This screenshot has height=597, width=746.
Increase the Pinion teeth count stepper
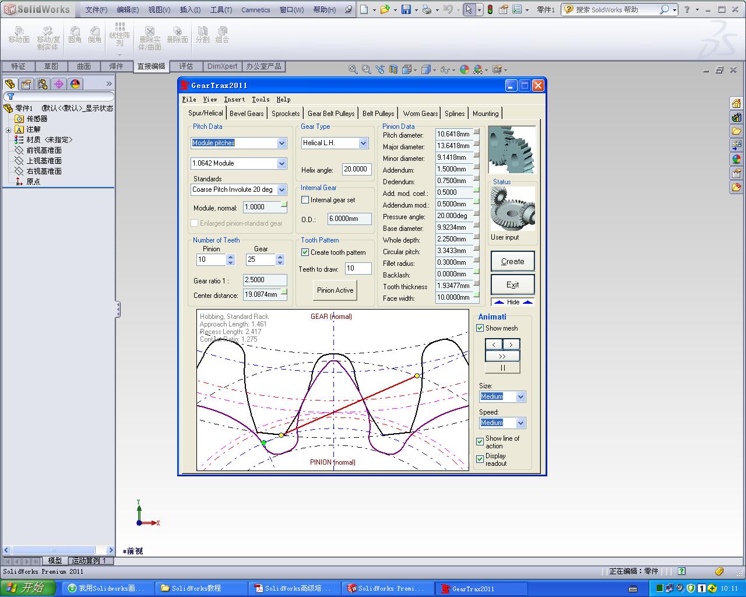231,257
